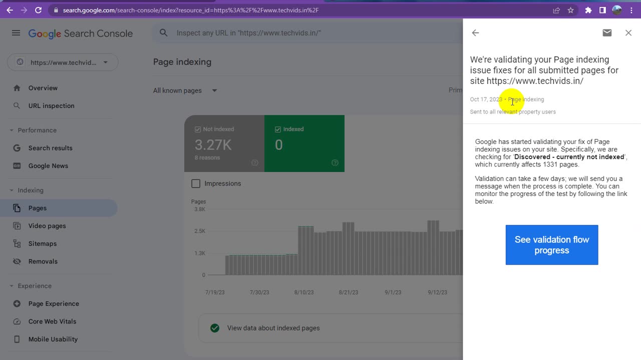Bookmark this page with star icon
Image resolution: width=641 pixels, height=360 pixels.
[570, 10]
